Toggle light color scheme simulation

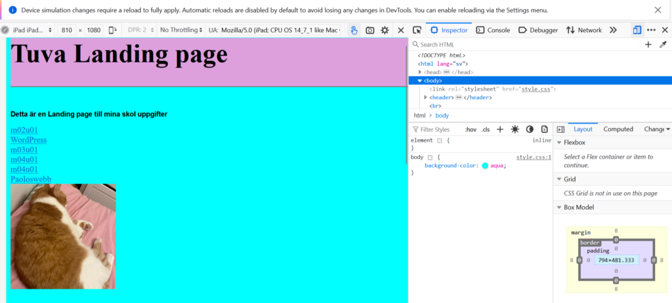click(x=515, y=129)
